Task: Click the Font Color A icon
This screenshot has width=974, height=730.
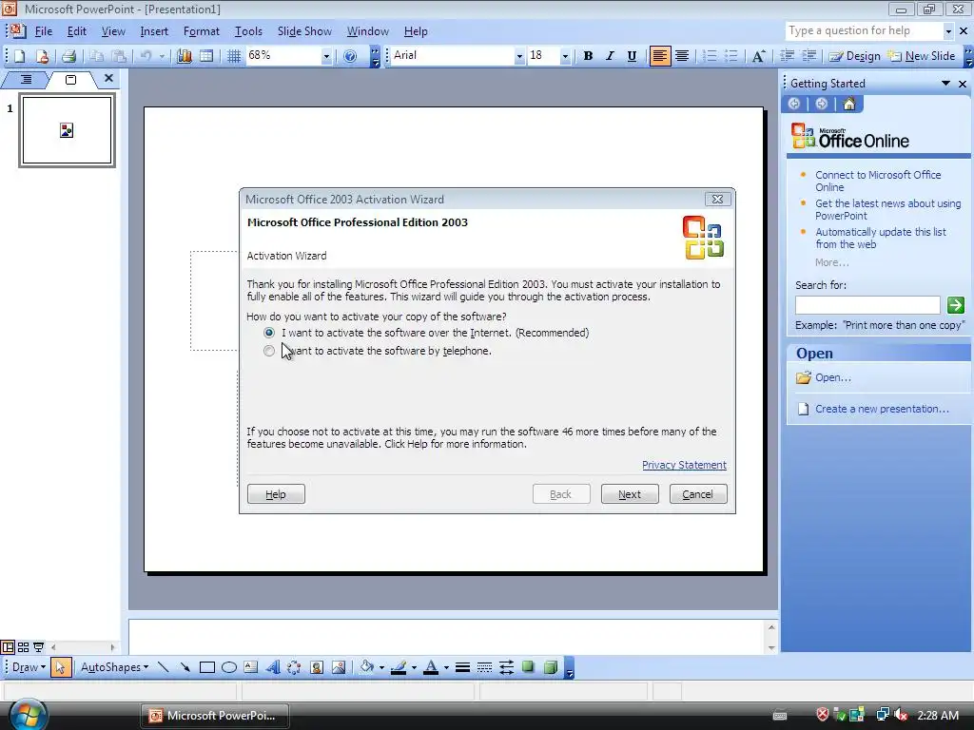Action: pos(431,667)
